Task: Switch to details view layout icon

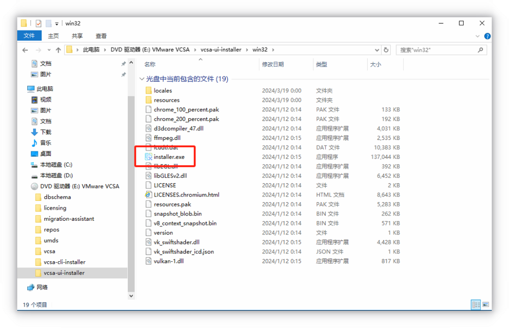Action: (x=476, y=305)
